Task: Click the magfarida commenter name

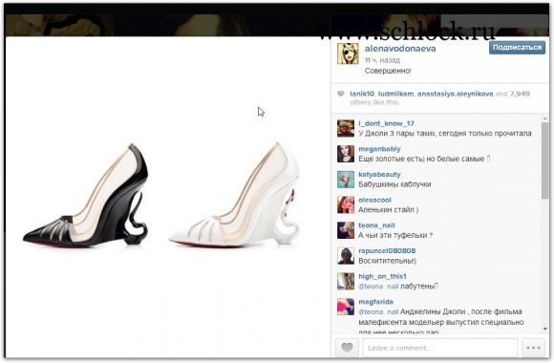Action: pyautogui.click(x=375, y=302)
